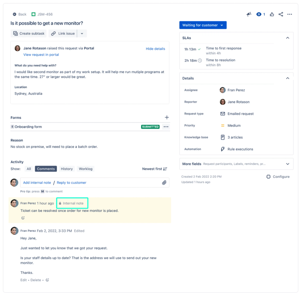Click the thumbs up vote icon

point(272,14)
